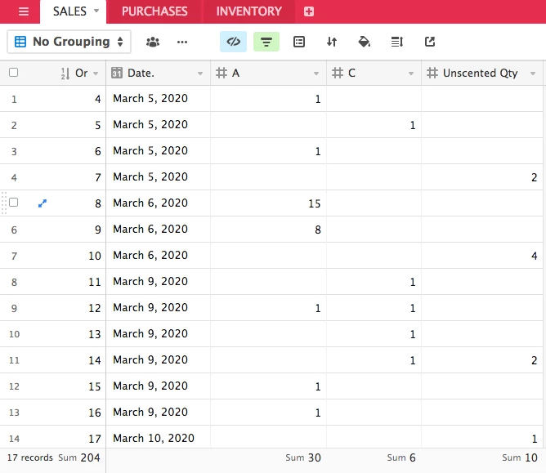546x473 pixels.
Task: Click the Sum 204 summary
Action: pos(79,457)
